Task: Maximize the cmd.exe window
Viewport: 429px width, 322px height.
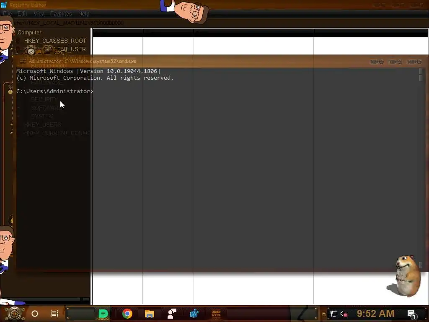Action: coord(395,62)
